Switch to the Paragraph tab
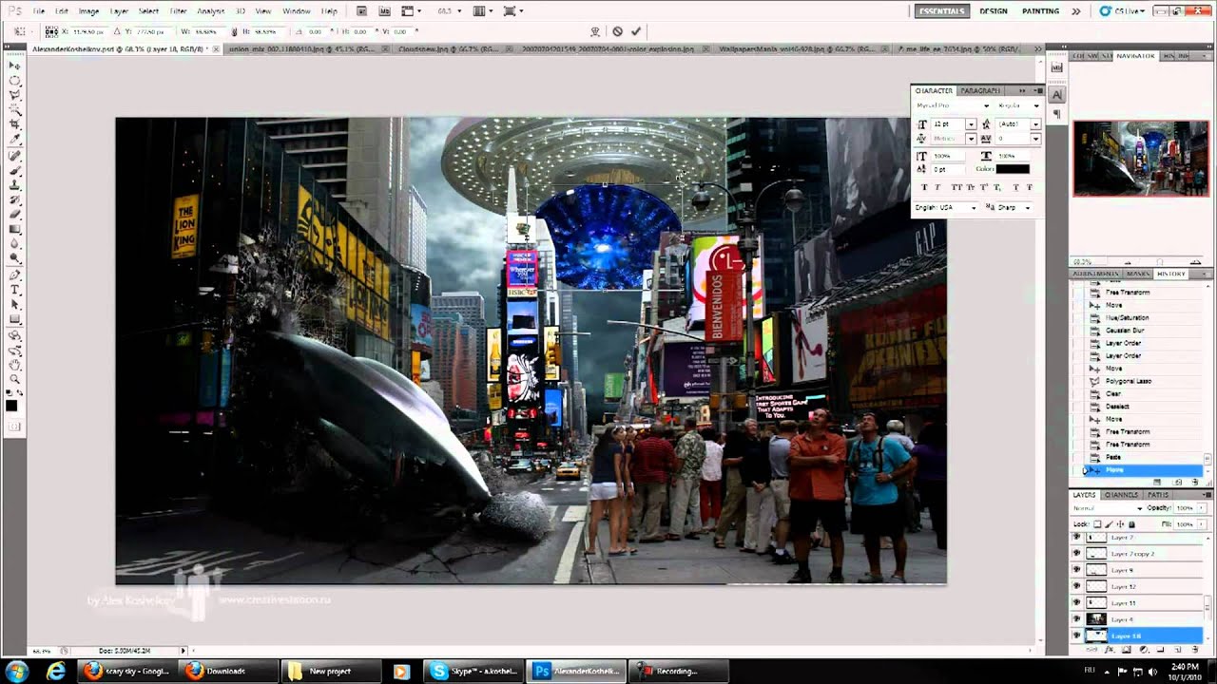The height and width of the screenshot is (684, 1217). (x=980, y=90)
